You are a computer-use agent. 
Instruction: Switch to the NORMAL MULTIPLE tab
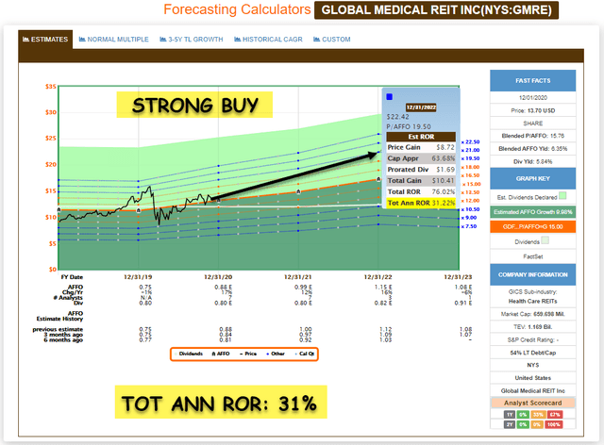pyautogui.click(x=114, y=40)
